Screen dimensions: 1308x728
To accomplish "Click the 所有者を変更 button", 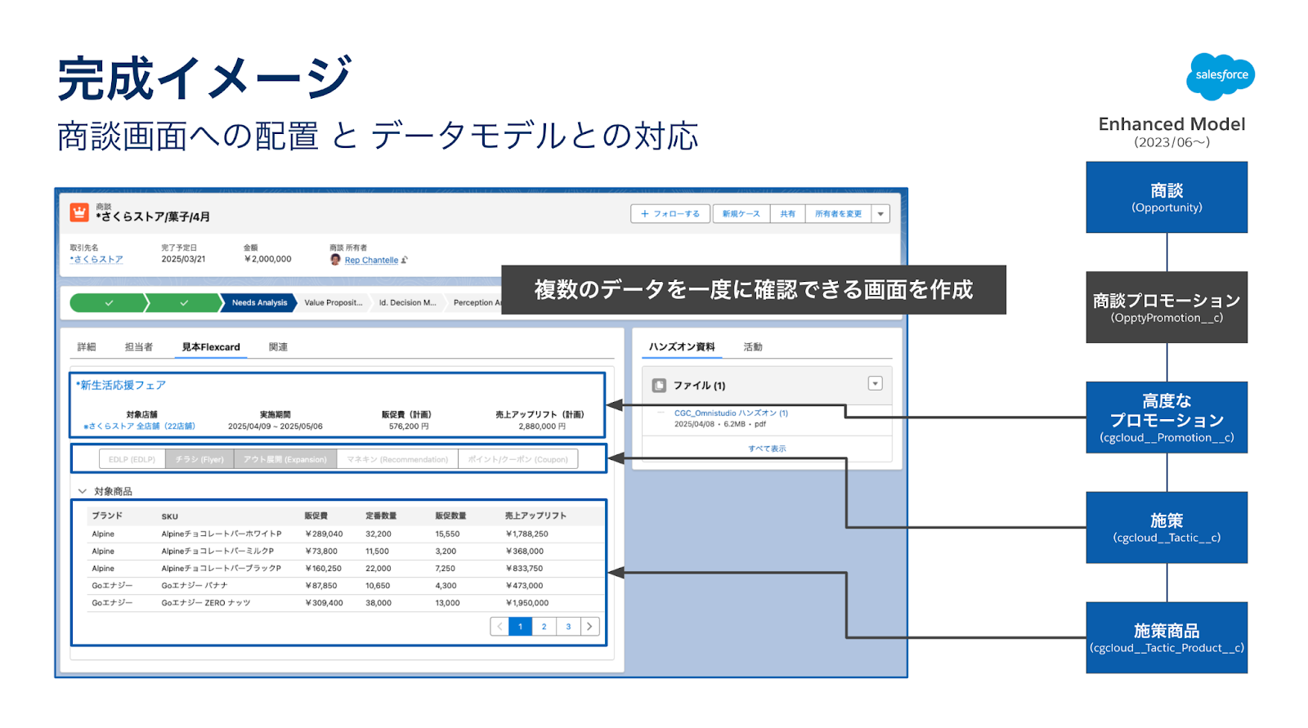I will click(x=838, y=214).
